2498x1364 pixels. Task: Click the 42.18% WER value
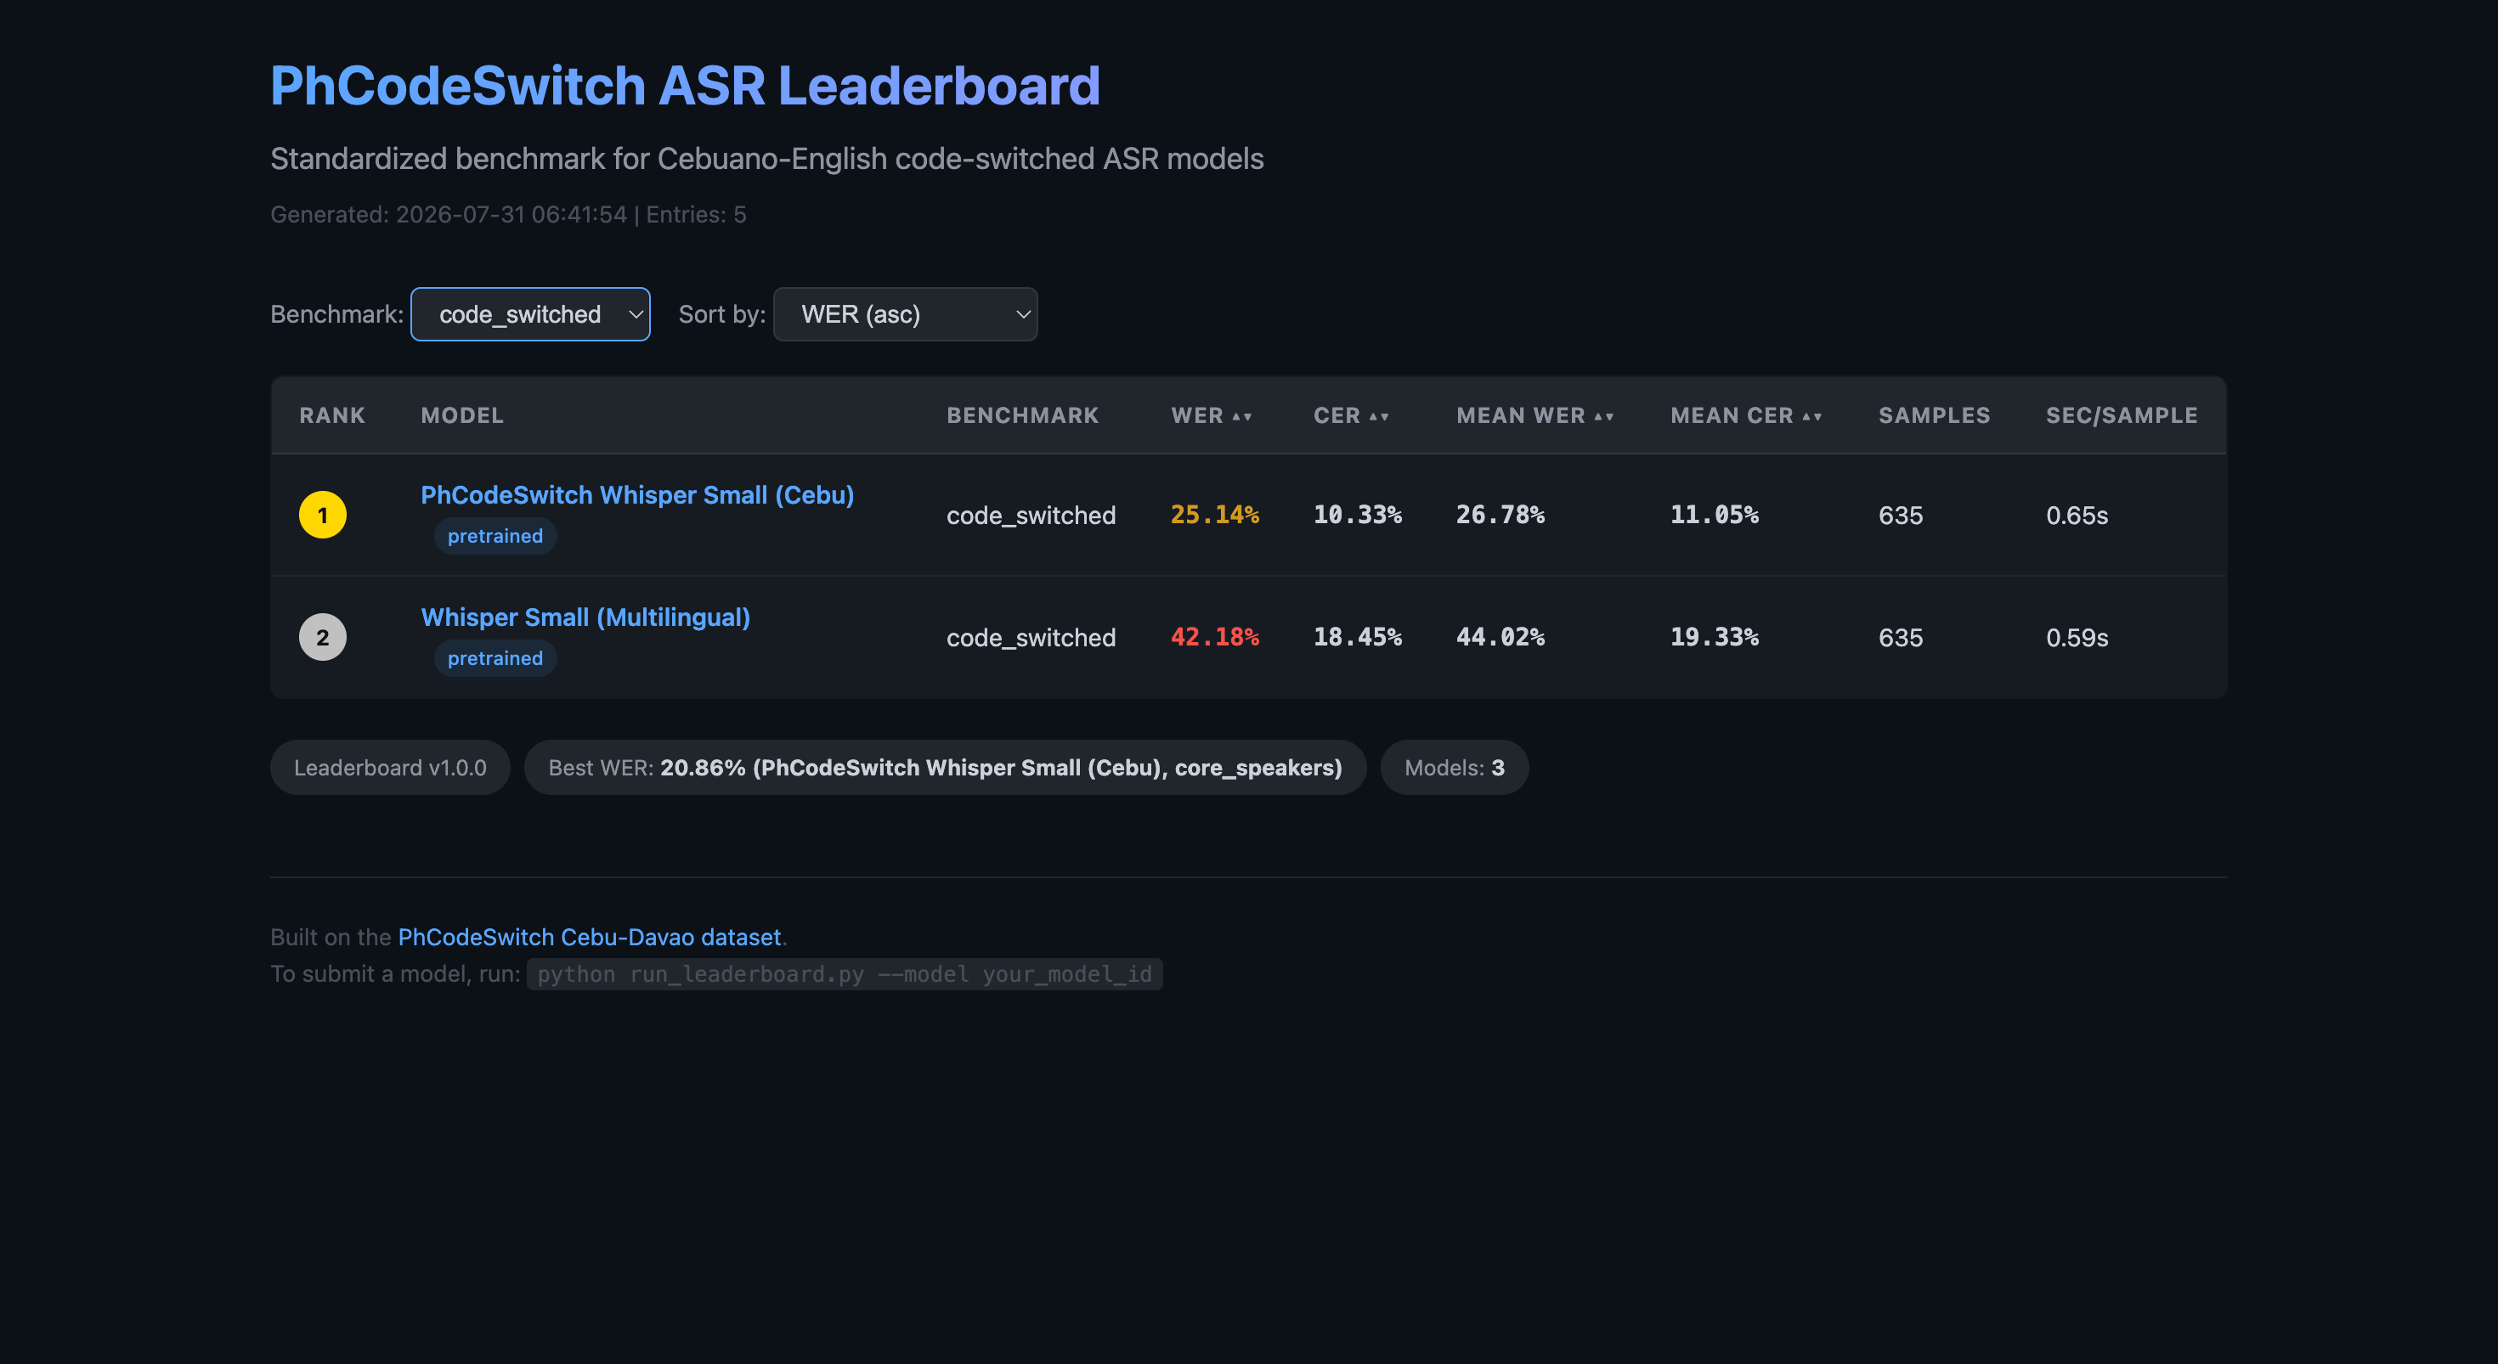coord(1215,637)
